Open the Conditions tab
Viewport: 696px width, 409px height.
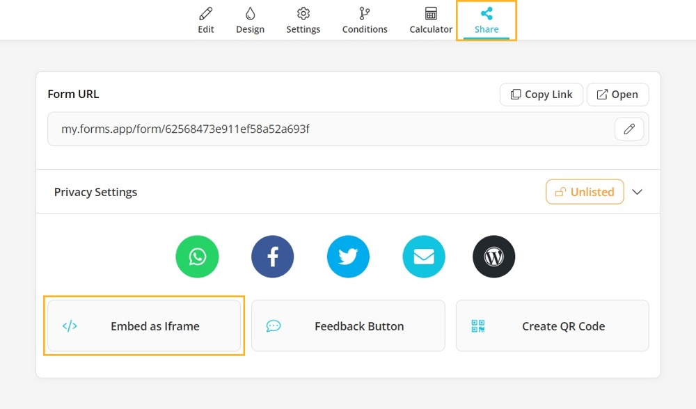coord(365,20)
